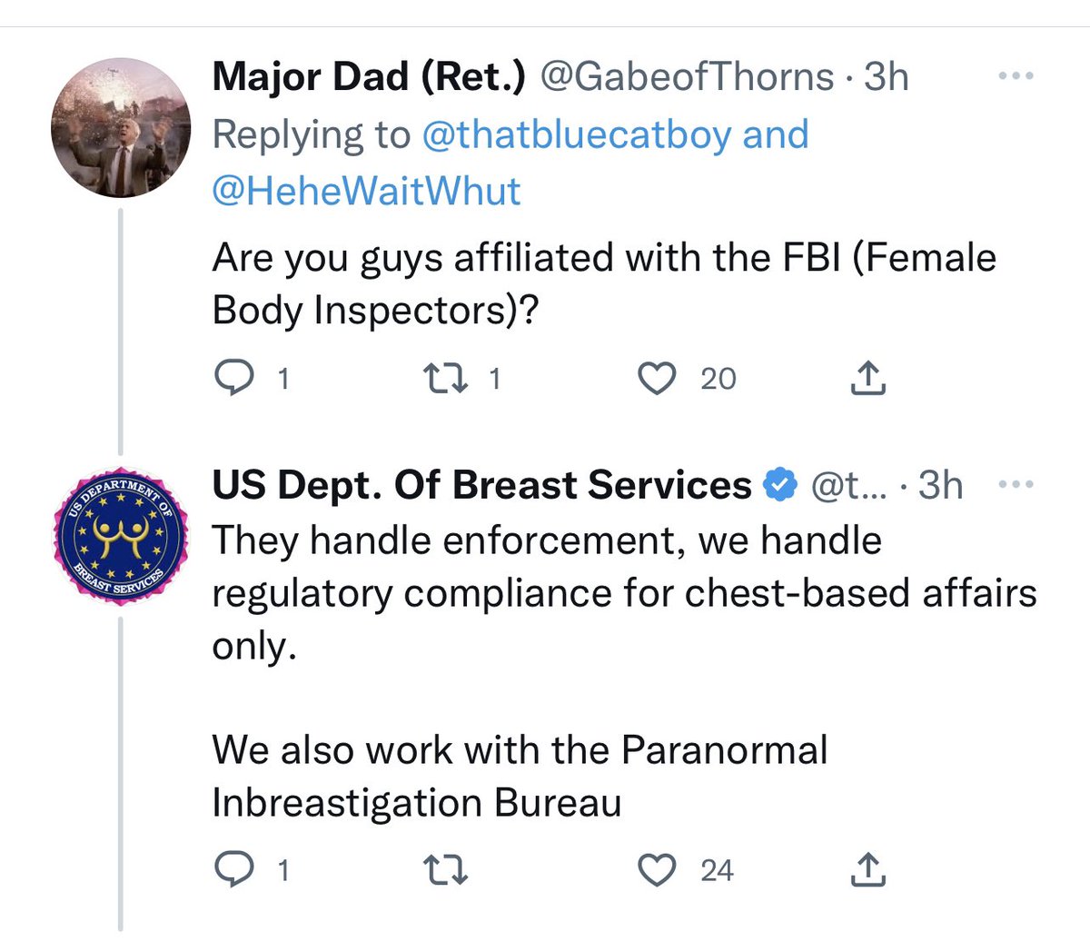Open the Female Body Inspectors tweet text
Viewport: 1090px width, 941px height.
point(603,283)
